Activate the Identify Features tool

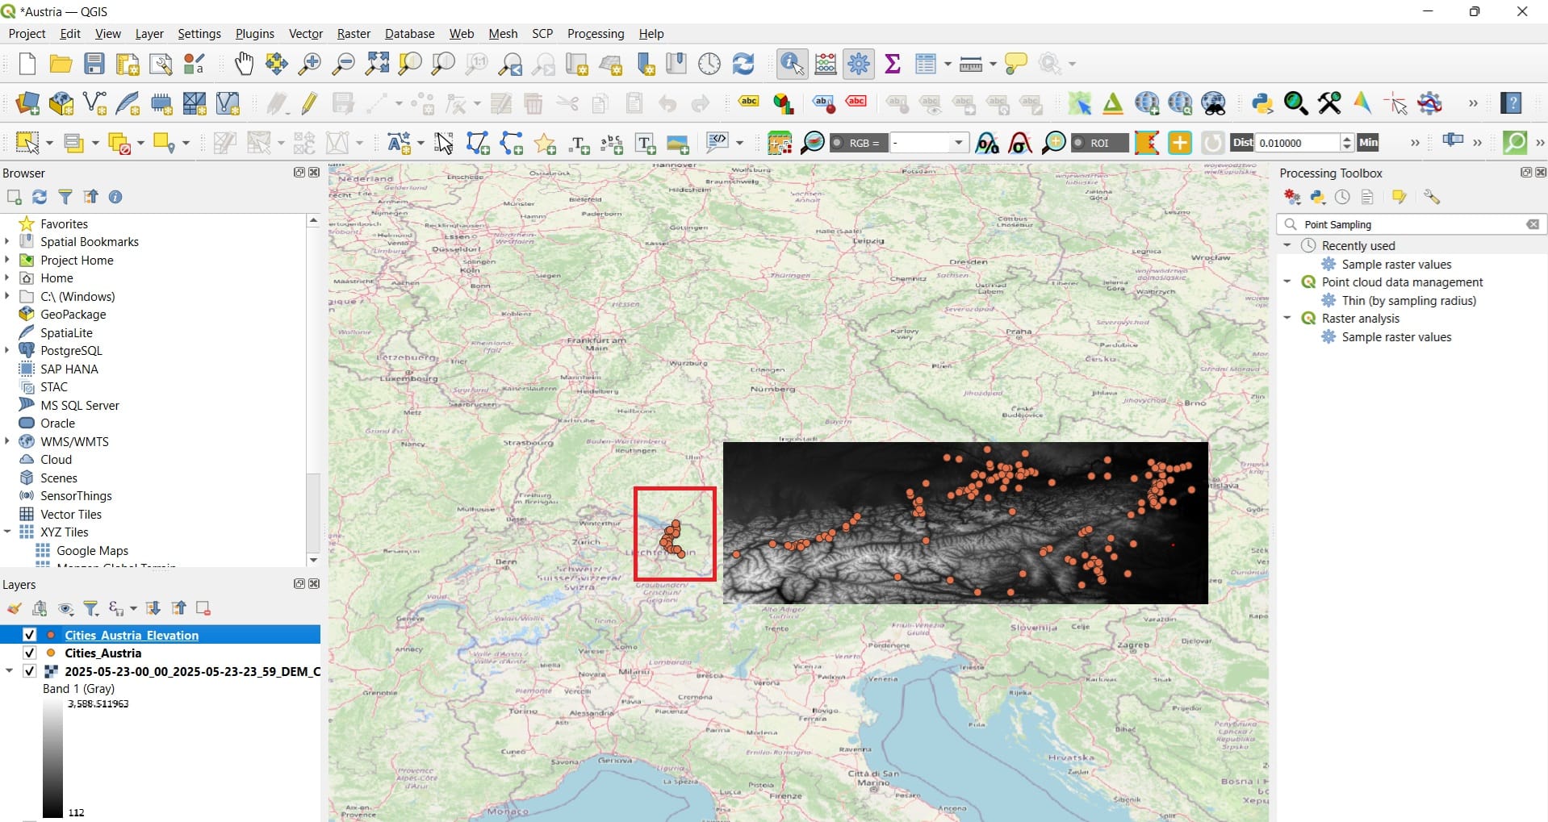coord(792,64)
